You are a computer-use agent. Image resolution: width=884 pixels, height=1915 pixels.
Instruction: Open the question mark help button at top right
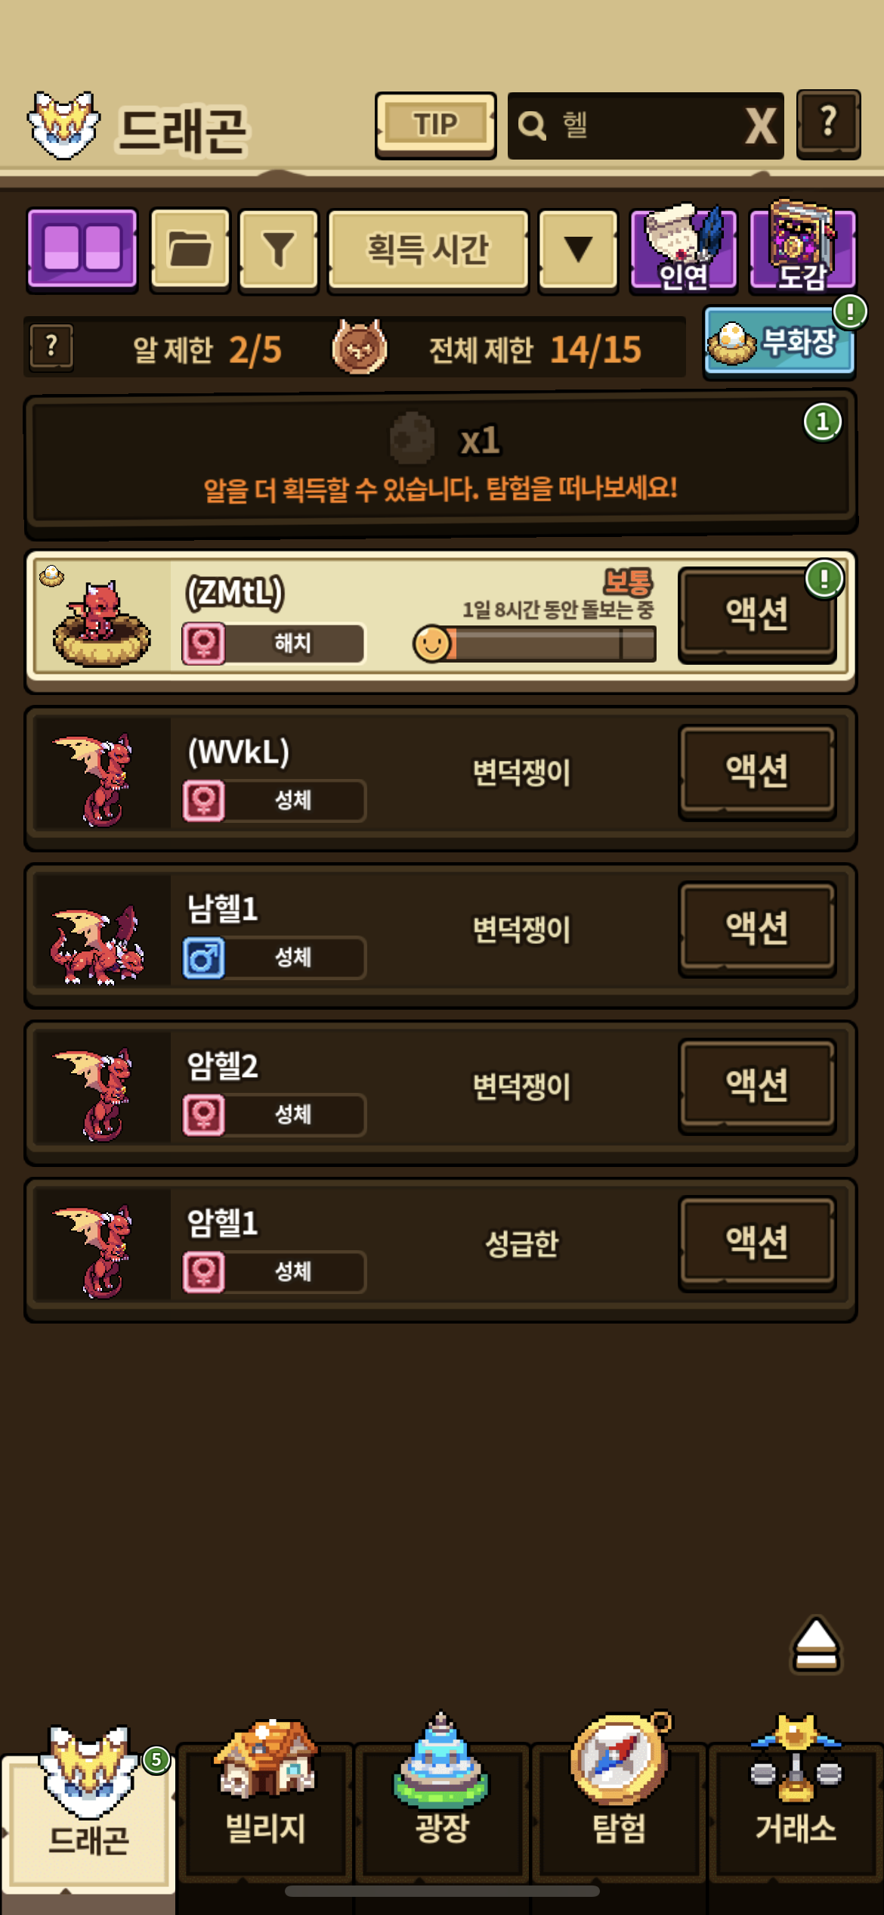click(828, 124)
